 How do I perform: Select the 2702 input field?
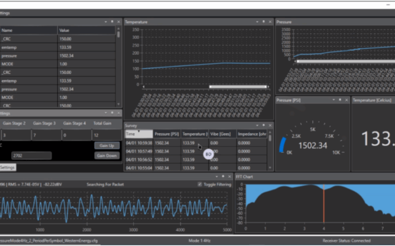click(x=31, y=155)
